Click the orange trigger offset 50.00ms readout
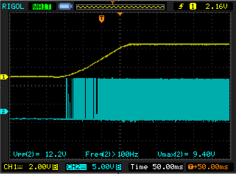The image size is (236, 174). [x=208, y=167]
